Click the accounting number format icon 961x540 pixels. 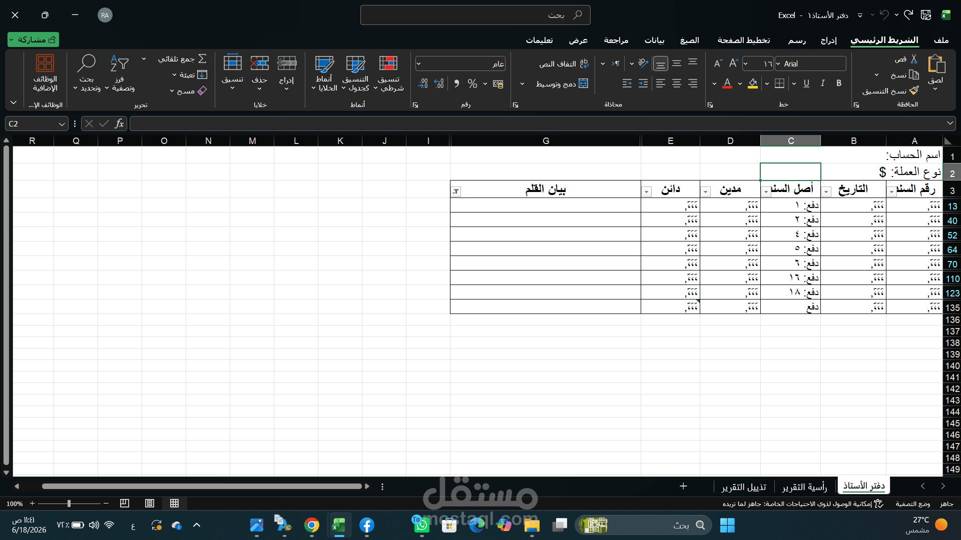coord(498,83)
